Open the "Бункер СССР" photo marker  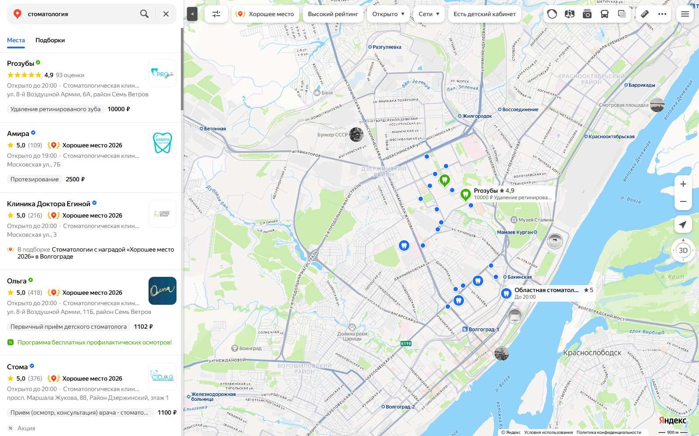pos(356,134)
